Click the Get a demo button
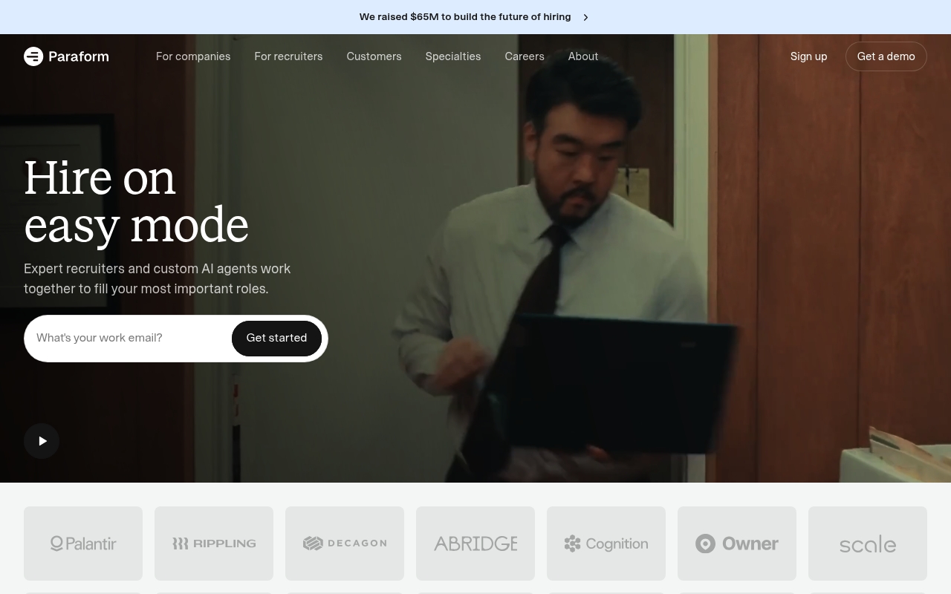Viewport: 951px width, 594px height. [x=886, y=56]
